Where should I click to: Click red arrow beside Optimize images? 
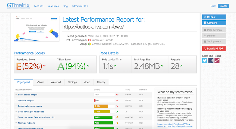point(117,101)
